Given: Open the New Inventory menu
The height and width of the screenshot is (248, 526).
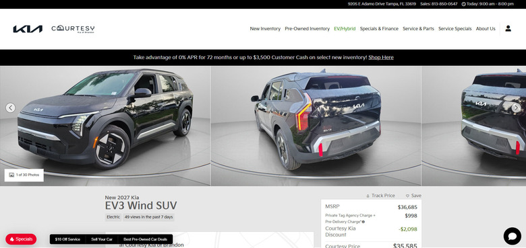Looking at the screenshot, I should [x=265, y=29].
